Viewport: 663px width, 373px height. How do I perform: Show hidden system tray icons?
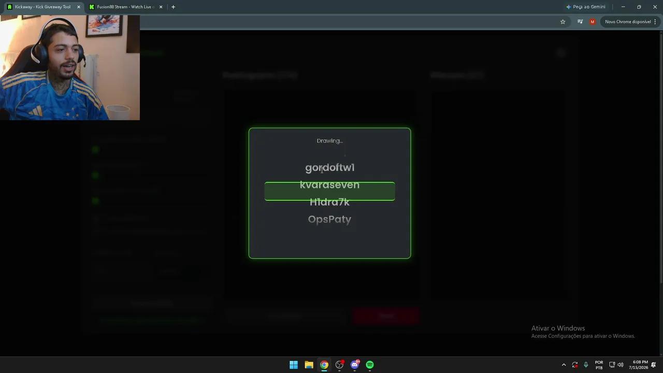click(x=564, y=365)
